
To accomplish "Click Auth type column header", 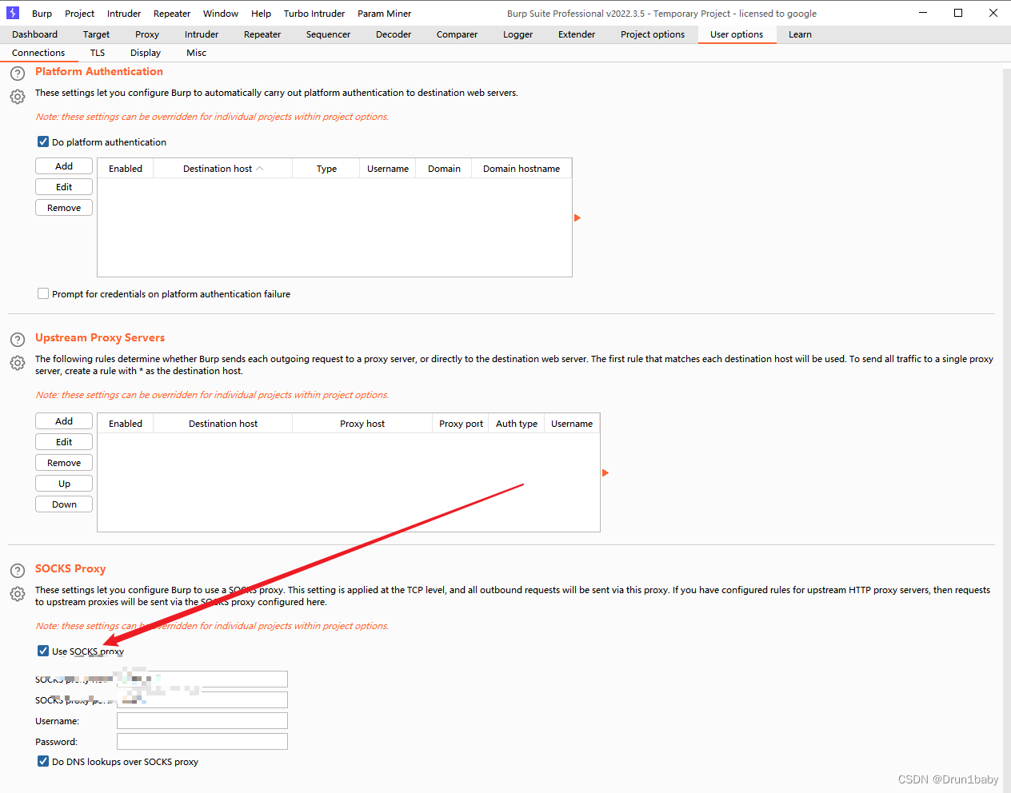I will pos(517,424).
